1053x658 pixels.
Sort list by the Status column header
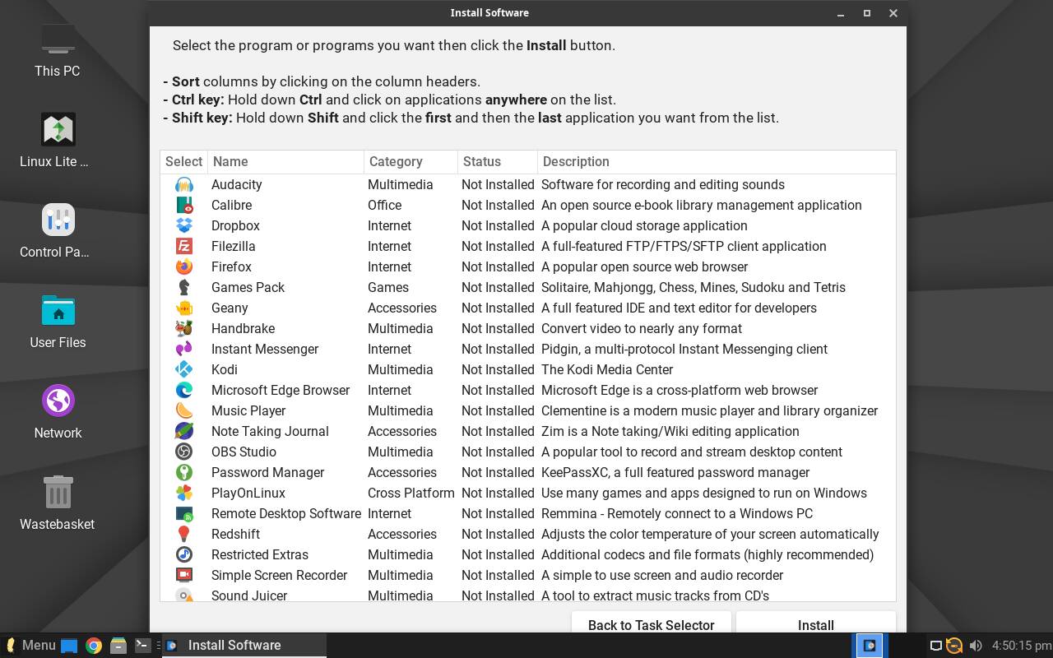pyautogui.click(x=497, y=162)
